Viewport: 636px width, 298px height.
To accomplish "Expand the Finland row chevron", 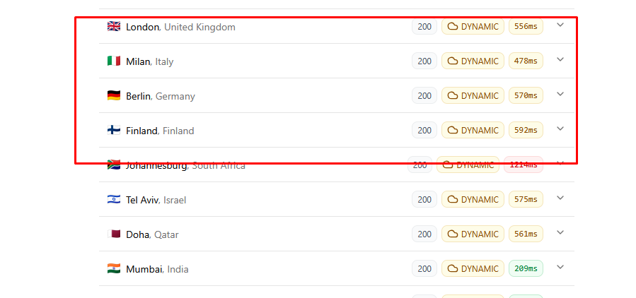I will [x=560, y=129].
